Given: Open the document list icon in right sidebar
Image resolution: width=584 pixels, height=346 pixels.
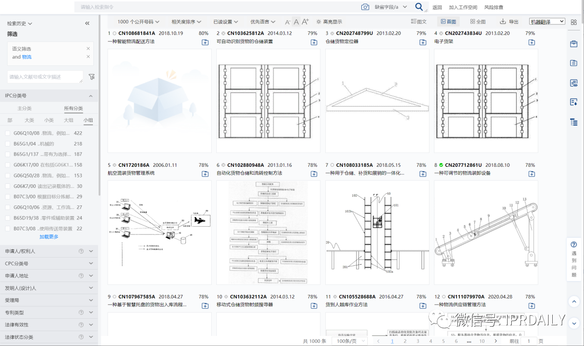Looking at the screenshot, I should pos(573,63).
